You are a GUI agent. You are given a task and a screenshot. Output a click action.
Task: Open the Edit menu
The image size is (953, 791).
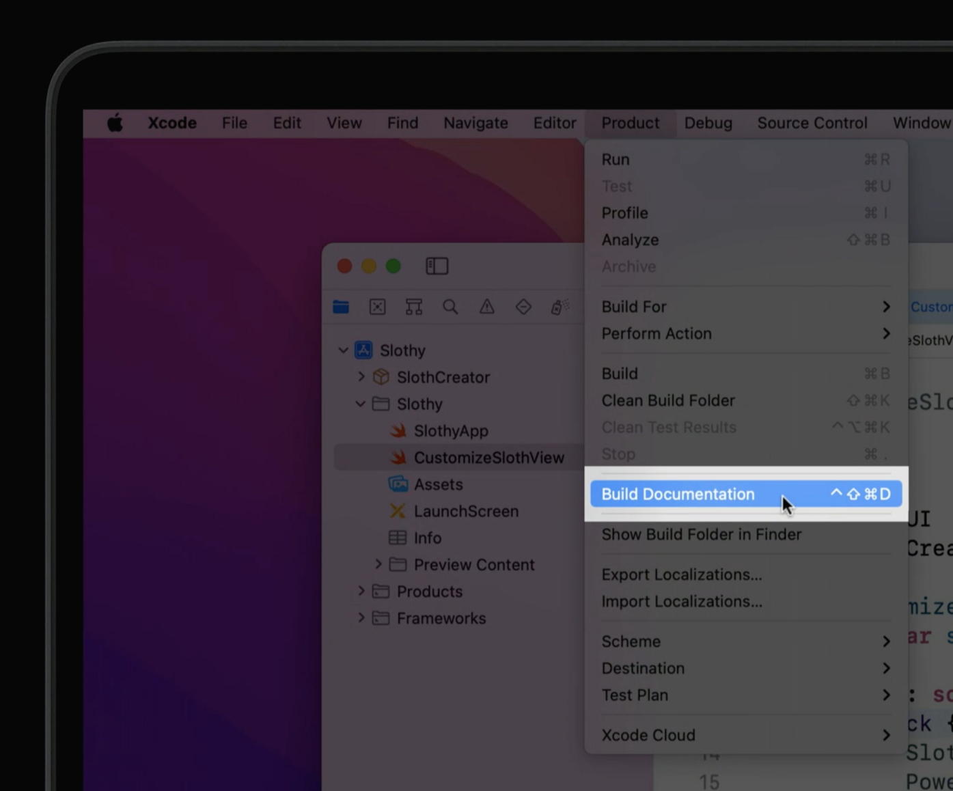pos(287,123)
